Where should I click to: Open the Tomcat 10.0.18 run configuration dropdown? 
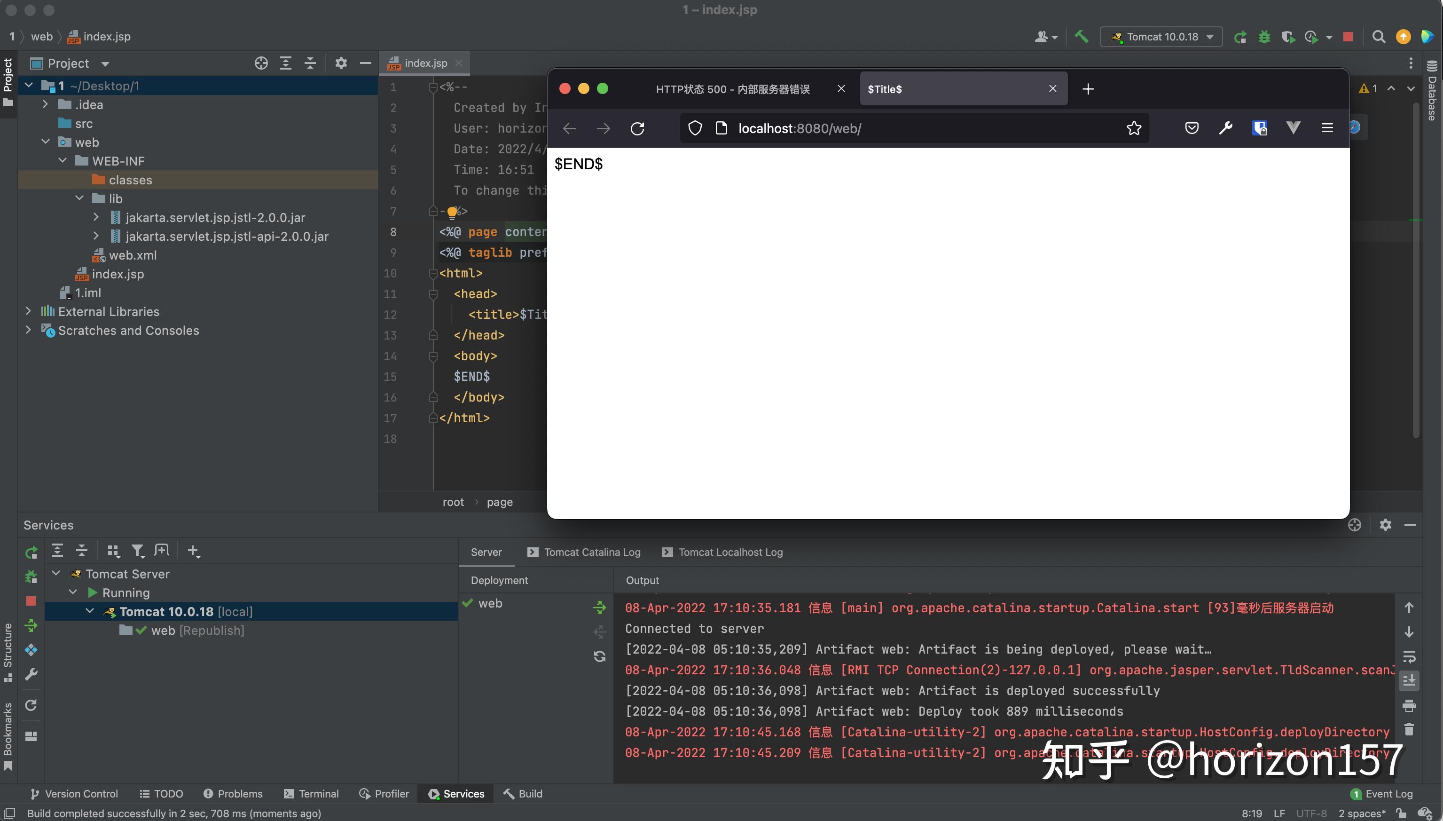[x=1161, y=37]
